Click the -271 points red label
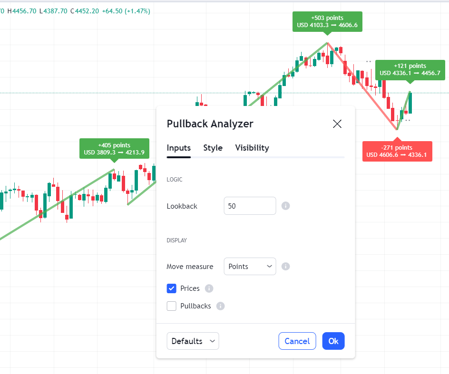The width and height of the screenshot is (449, 374). [397, 151]
